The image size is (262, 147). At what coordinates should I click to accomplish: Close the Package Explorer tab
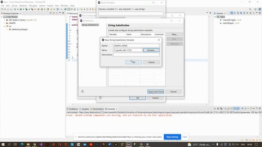click(21, 13)
